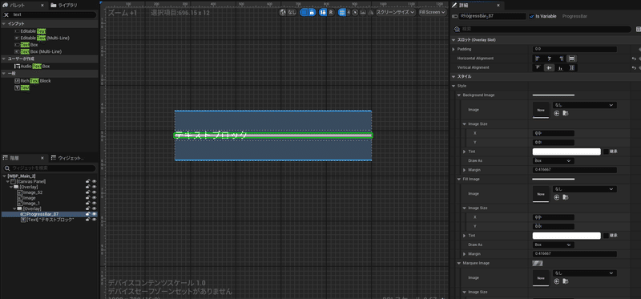Screen dimensions: 641x299
Task: Click the localization globe icon in designer toolbar
Action: pos(283,12)
